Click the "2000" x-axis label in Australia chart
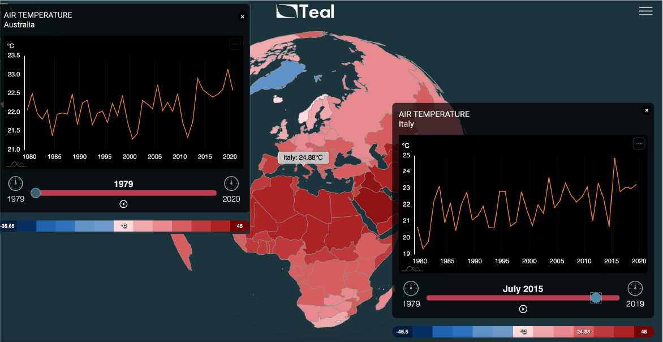Viewport: 663px width, 342px height. pyautogui.click(x=130, y=157)
